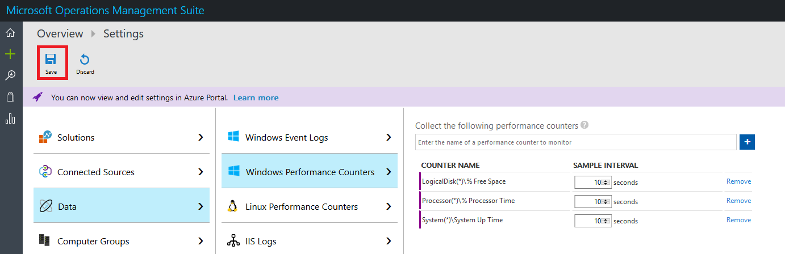785x254 pixels.
Task: Select LogicalDisk(*)\% Free Space row text
Action: coord(464,181)
